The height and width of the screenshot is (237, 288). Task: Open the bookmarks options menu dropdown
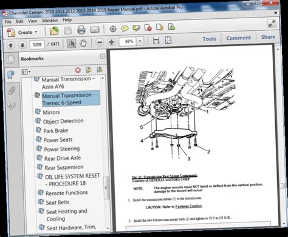coord(26,72)
